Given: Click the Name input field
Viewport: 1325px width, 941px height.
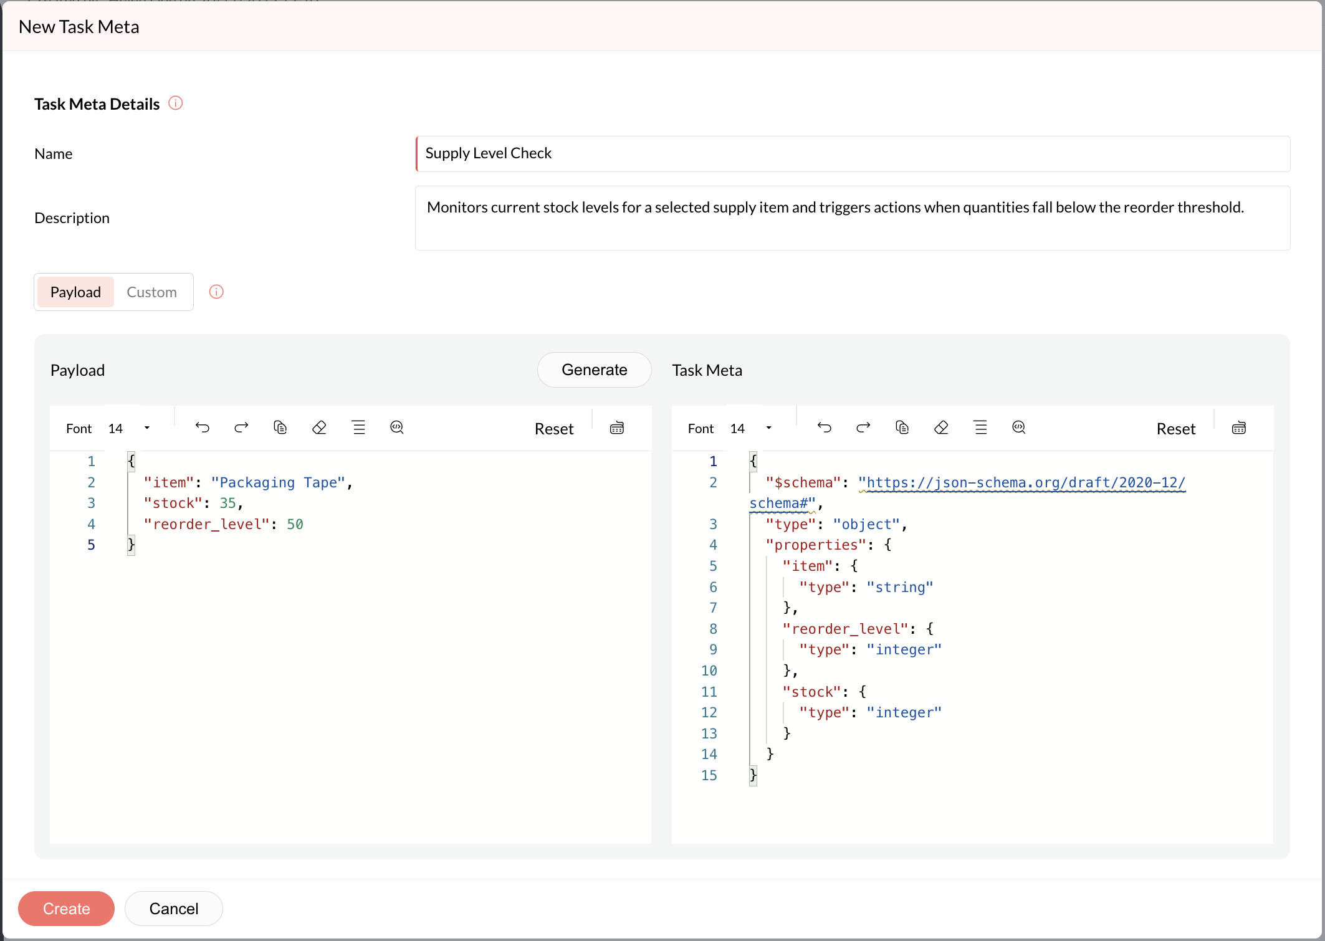Looking at the screenshot, I should tap(852, 154).
